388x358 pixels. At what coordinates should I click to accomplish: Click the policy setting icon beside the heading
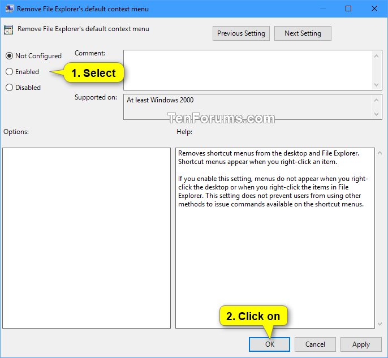coord(8,30)
